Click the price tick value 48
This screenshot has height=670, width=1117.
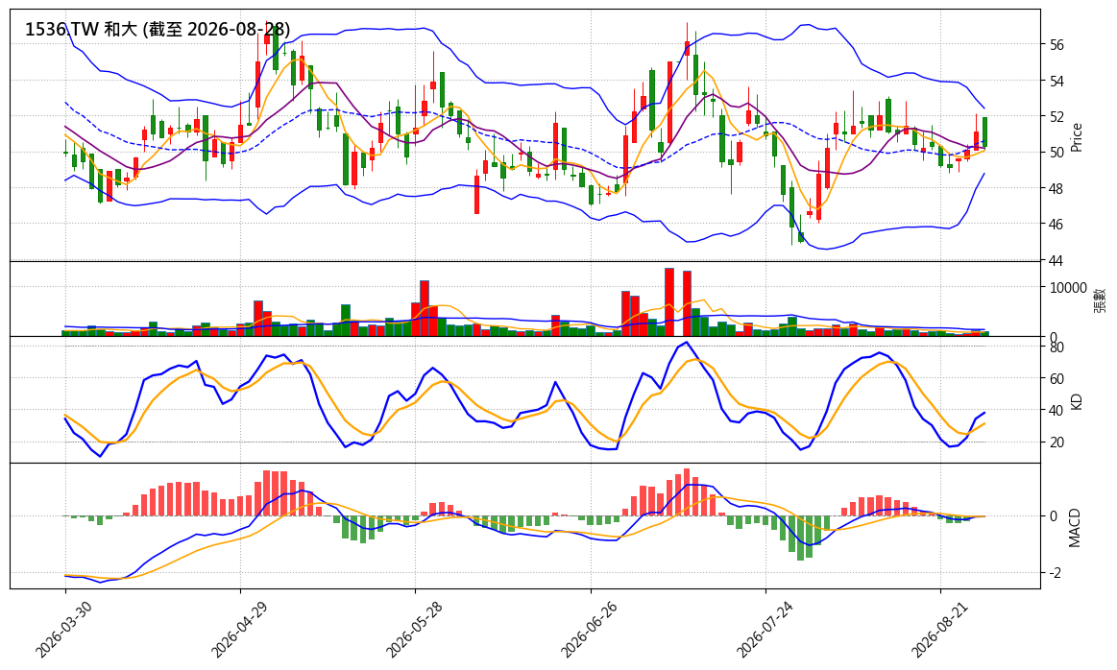[1056, 189]
